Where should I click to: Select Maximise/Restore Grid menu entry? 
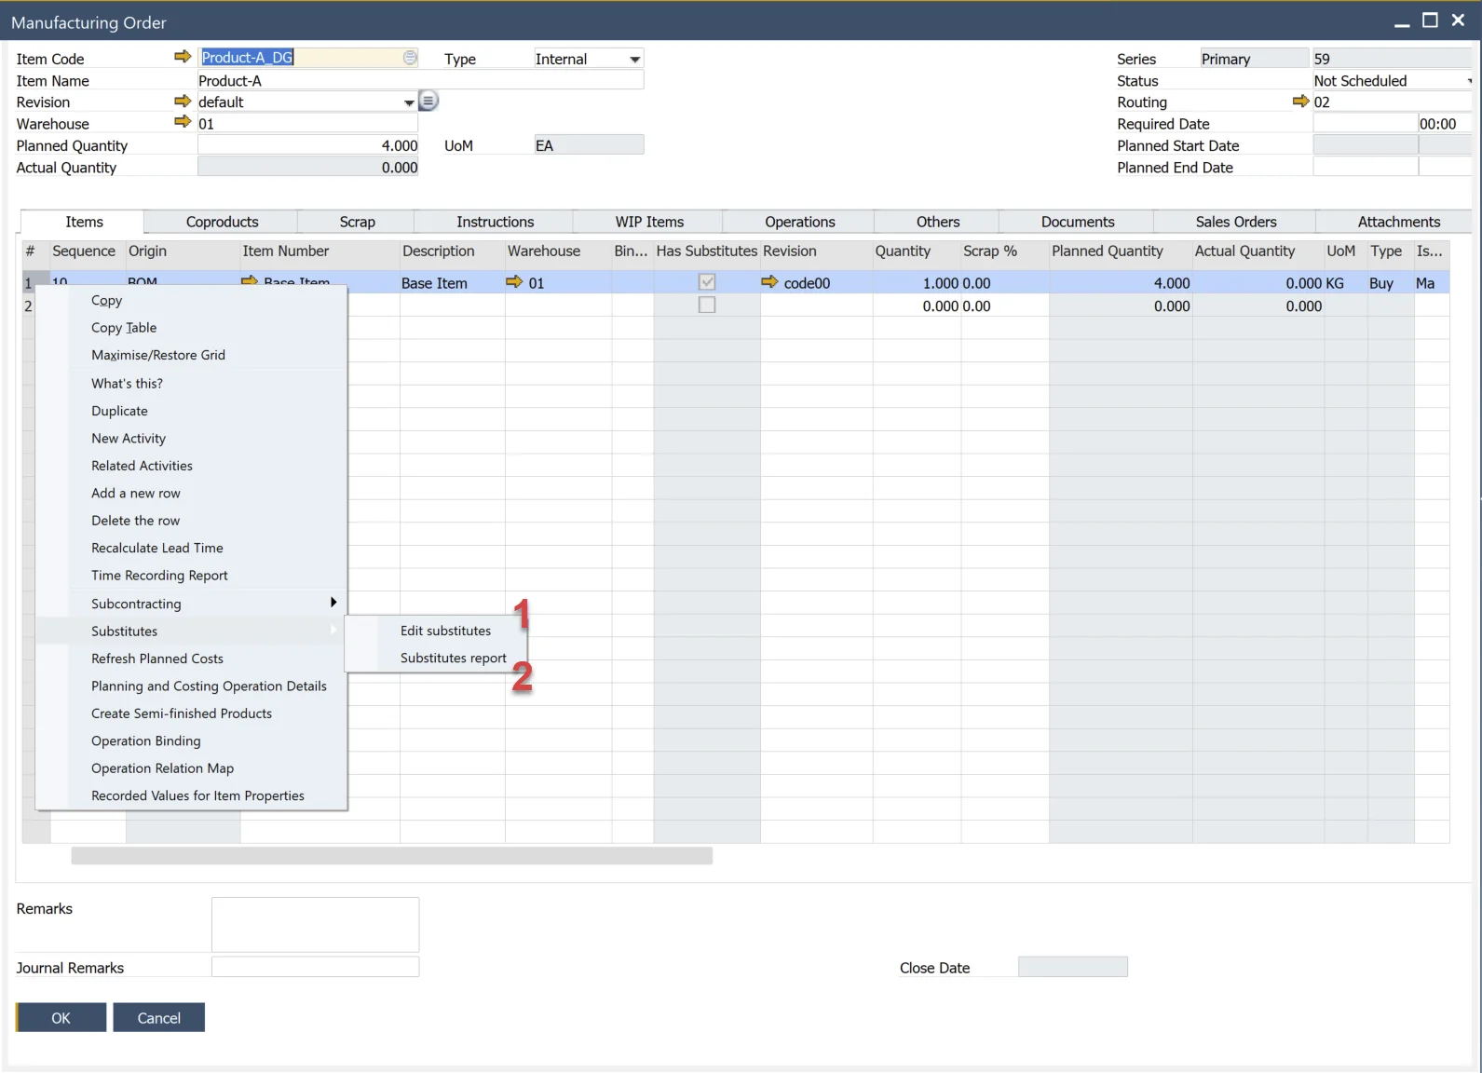pyautogui.click(x=191, y=355)
